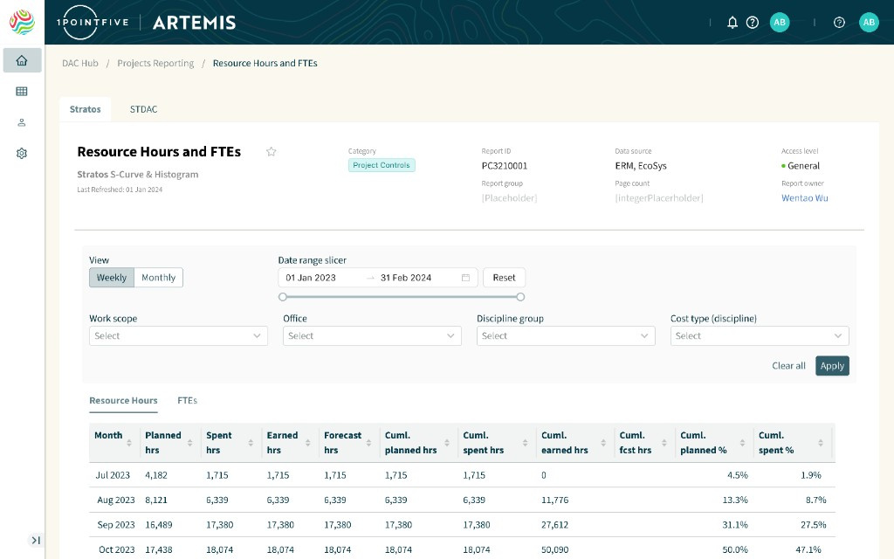The image size is (894, 559).
Task: Click the 1PointFive logo
Action: coord(93,22)
